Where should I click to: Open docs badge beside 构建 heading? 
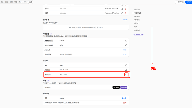(x=48, y=81)
